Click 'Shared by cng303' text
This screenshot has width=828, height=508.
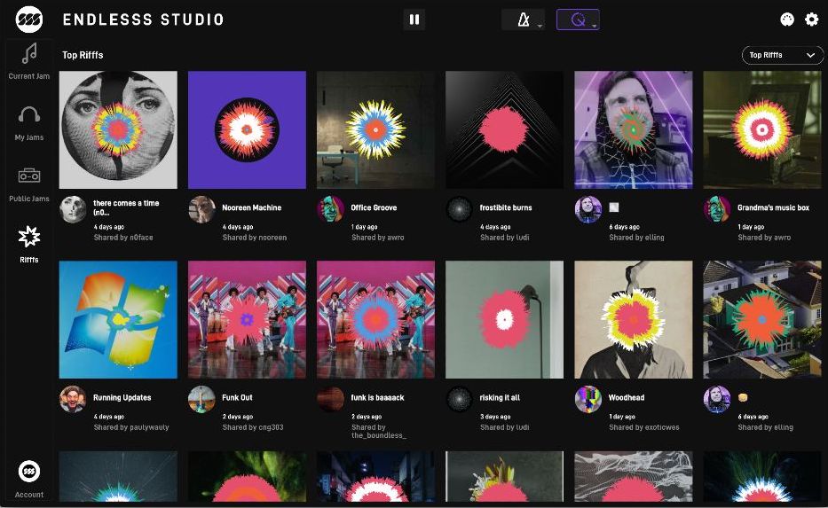coord(253,427)
